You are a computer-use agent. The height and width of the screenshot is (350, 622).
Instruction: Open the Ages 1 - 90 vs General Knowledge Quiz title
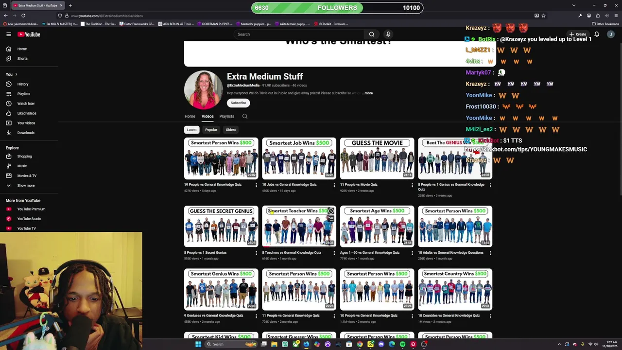pos(370,253)
